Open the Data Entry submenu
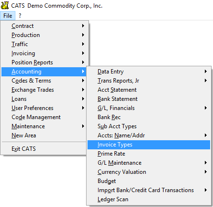Viewport: 213px width, 207px height. [149, 72]
